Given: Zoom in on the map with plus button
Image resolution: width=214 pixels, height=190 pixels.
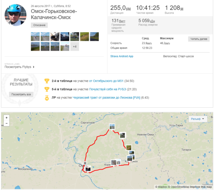Looking at the screenshot, I should 6,118.
